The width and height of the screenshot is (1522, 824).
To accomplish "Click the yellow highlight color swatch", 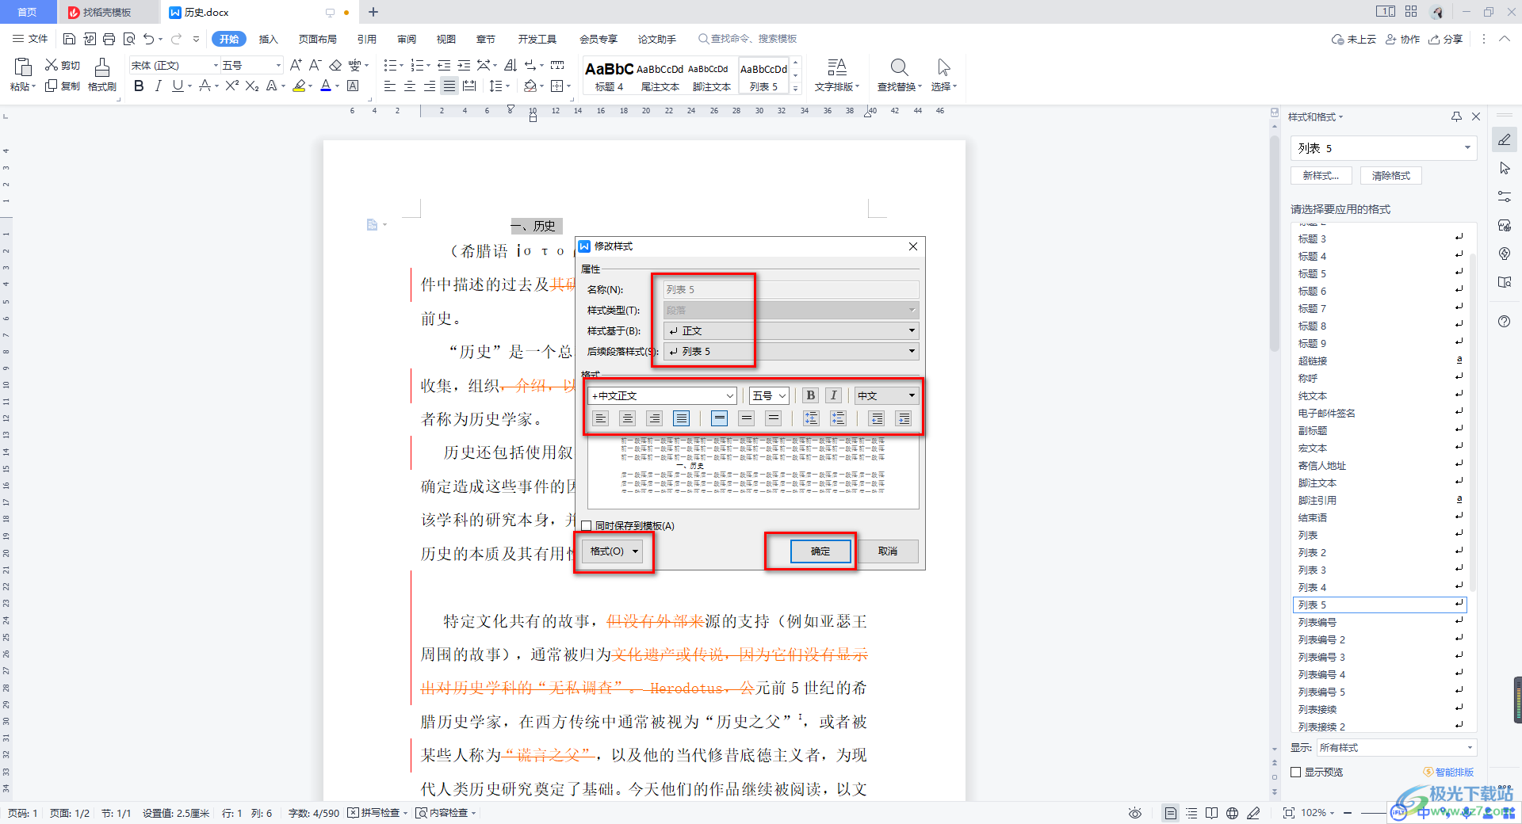I will click(x=299, y=86).
